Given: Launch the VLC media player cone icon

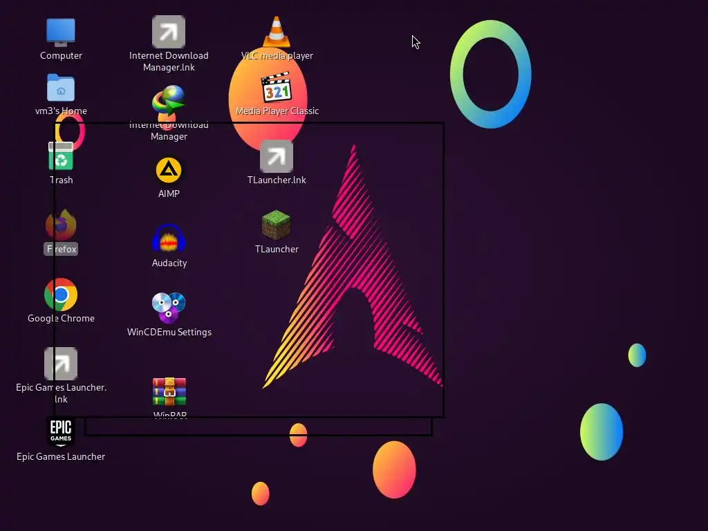Looking at the screenshot, I should click(277, 32).
